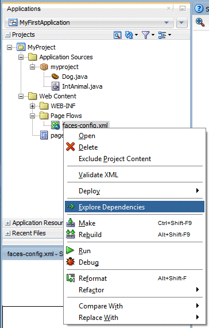The image size is (209, 328).
Task: Open the Deploy submenu
Action: [x=134, y=191]
